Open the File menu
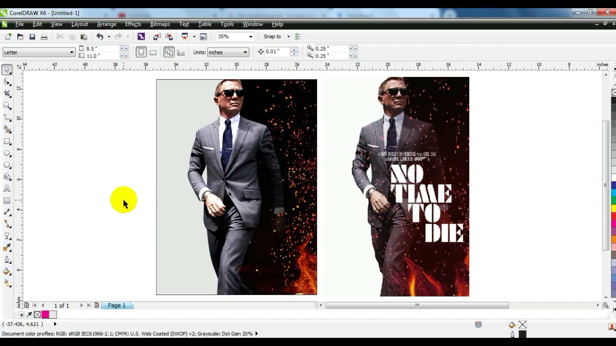Image resolution: width=616 pixels, height=346 pixels. 20,24
